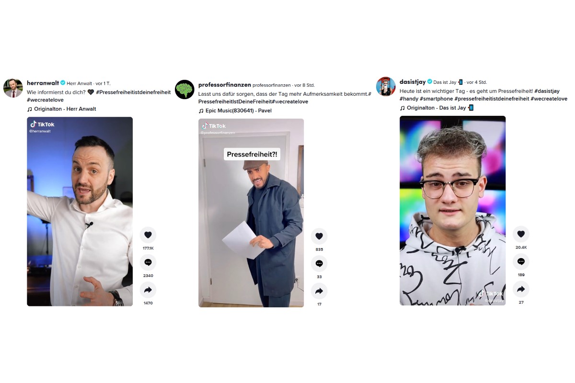The width and height of the screenshot is (575, 383).
Task: Click the #smartphone hashtag
Action: click(436, 99)
